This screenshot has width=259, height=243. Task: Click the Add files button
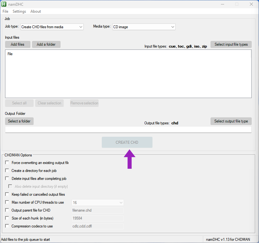pos(18,44)
